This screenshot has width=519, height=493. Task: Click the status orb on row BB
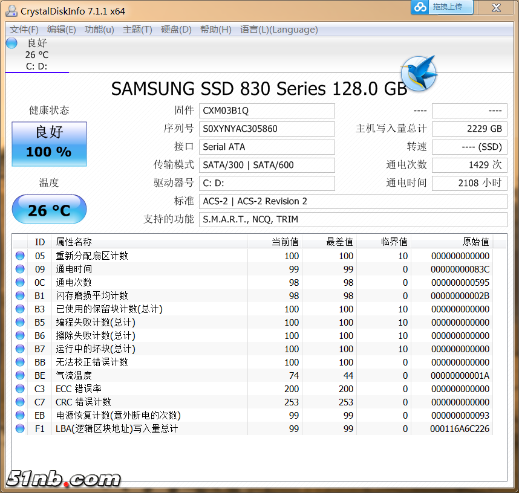(x=20, y=362)
